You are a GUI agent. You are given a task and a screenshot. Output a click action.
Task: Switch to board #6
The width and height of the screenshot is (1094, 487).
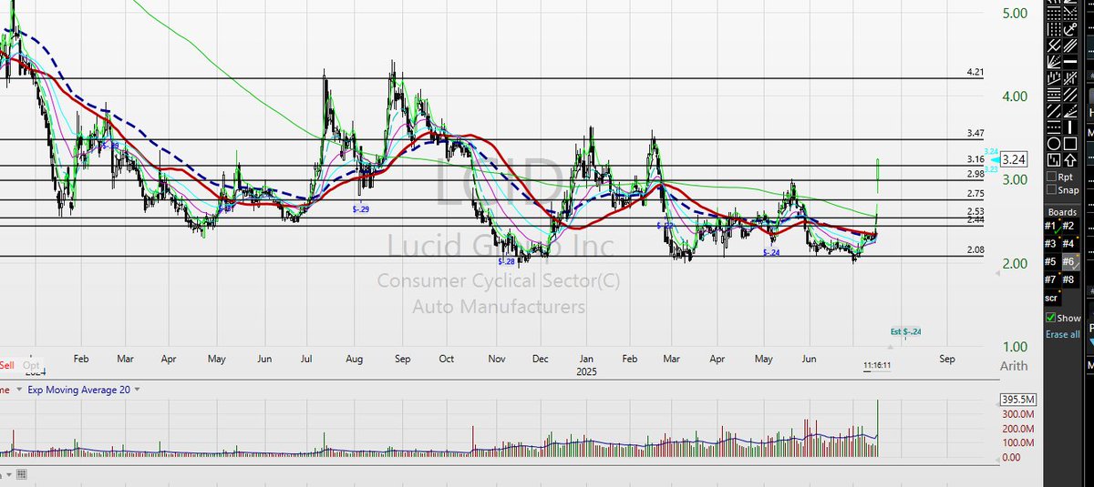(1069, 261)
